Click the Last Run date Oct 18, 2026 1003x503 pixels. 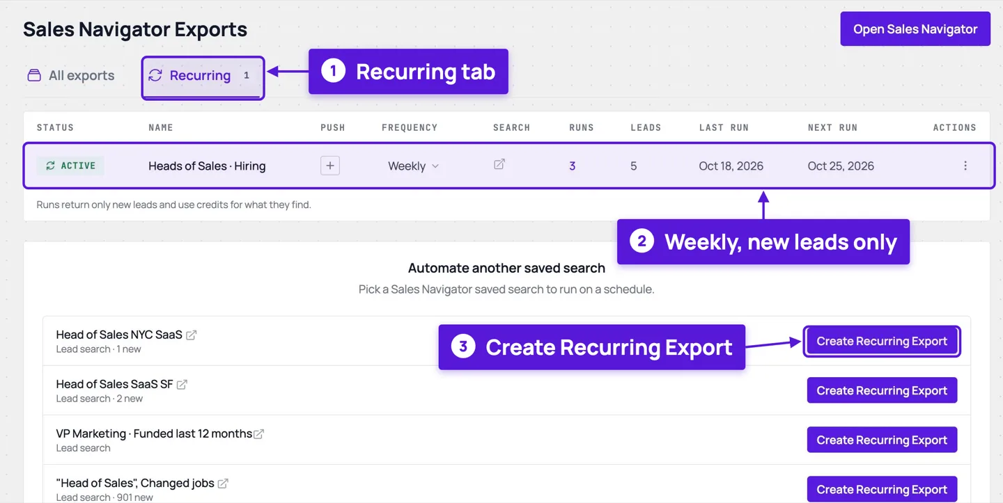pos(731,166)
